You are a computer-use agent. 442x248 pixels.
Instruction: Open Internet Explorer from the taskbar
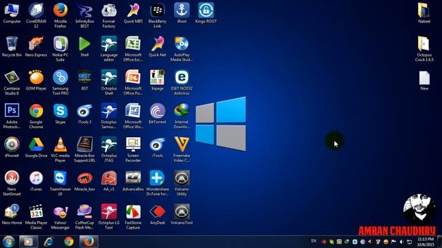[49, 242]
